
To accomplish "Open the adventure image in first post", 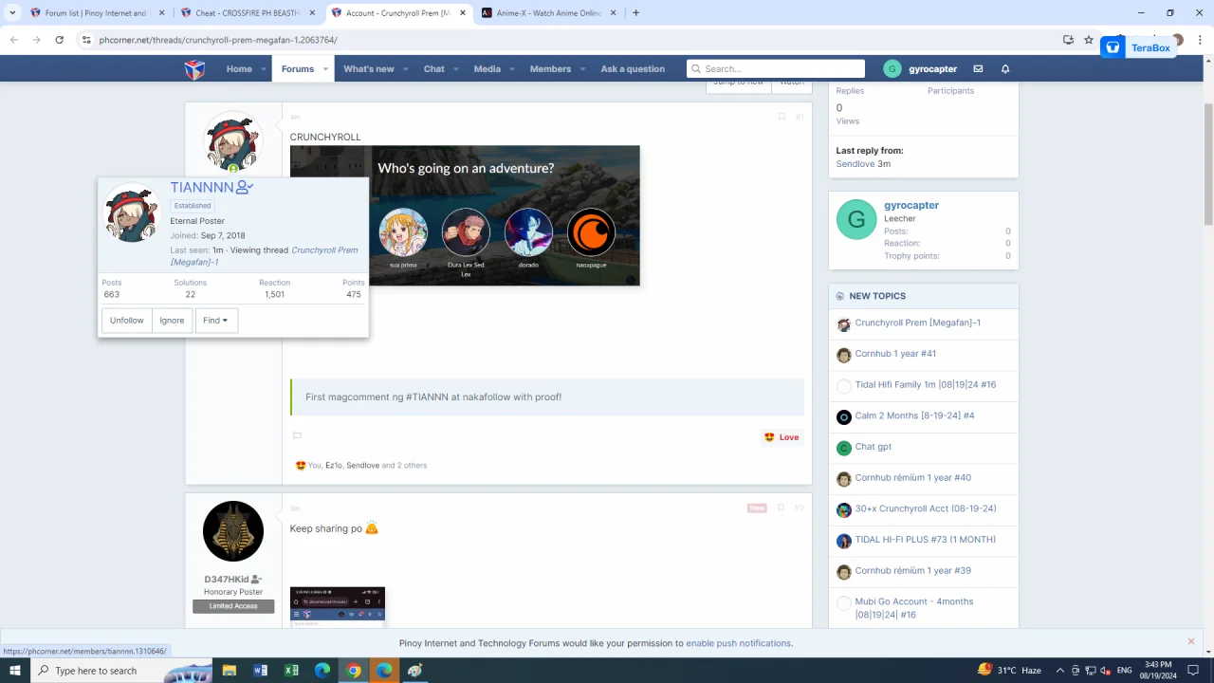I will click(x=465, y=215).
